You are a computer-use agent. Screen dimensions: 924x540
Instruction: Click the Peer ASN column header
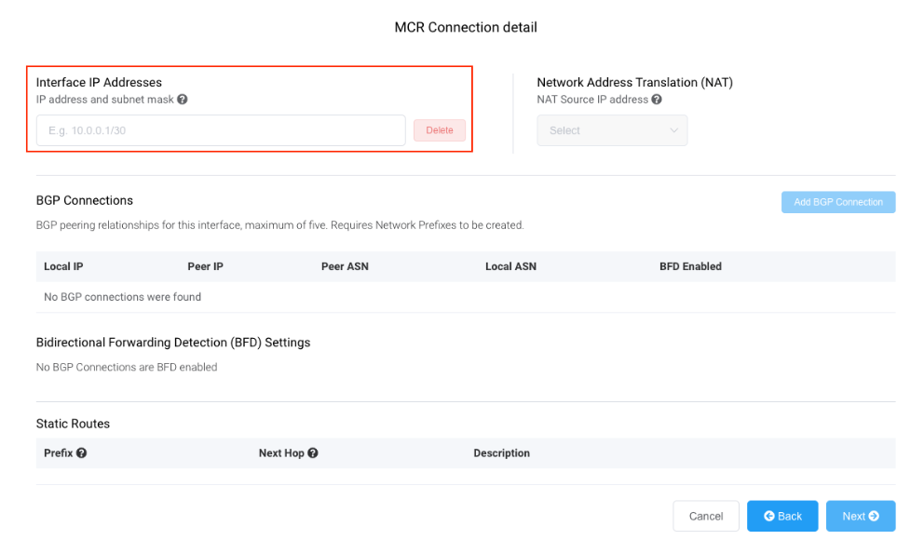345,266
